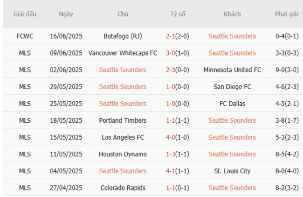Click the Minnesota United FC team name
Screen dimensions: 303x197
[x=232, y=70]
